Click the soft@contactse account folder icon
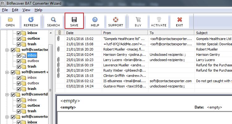The height and width of the screenshot is (124, 232). 18,50
